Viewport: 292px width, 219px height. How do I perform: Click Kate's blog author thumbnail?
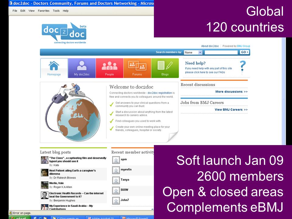pyautogui.click(x=45, y=160)
